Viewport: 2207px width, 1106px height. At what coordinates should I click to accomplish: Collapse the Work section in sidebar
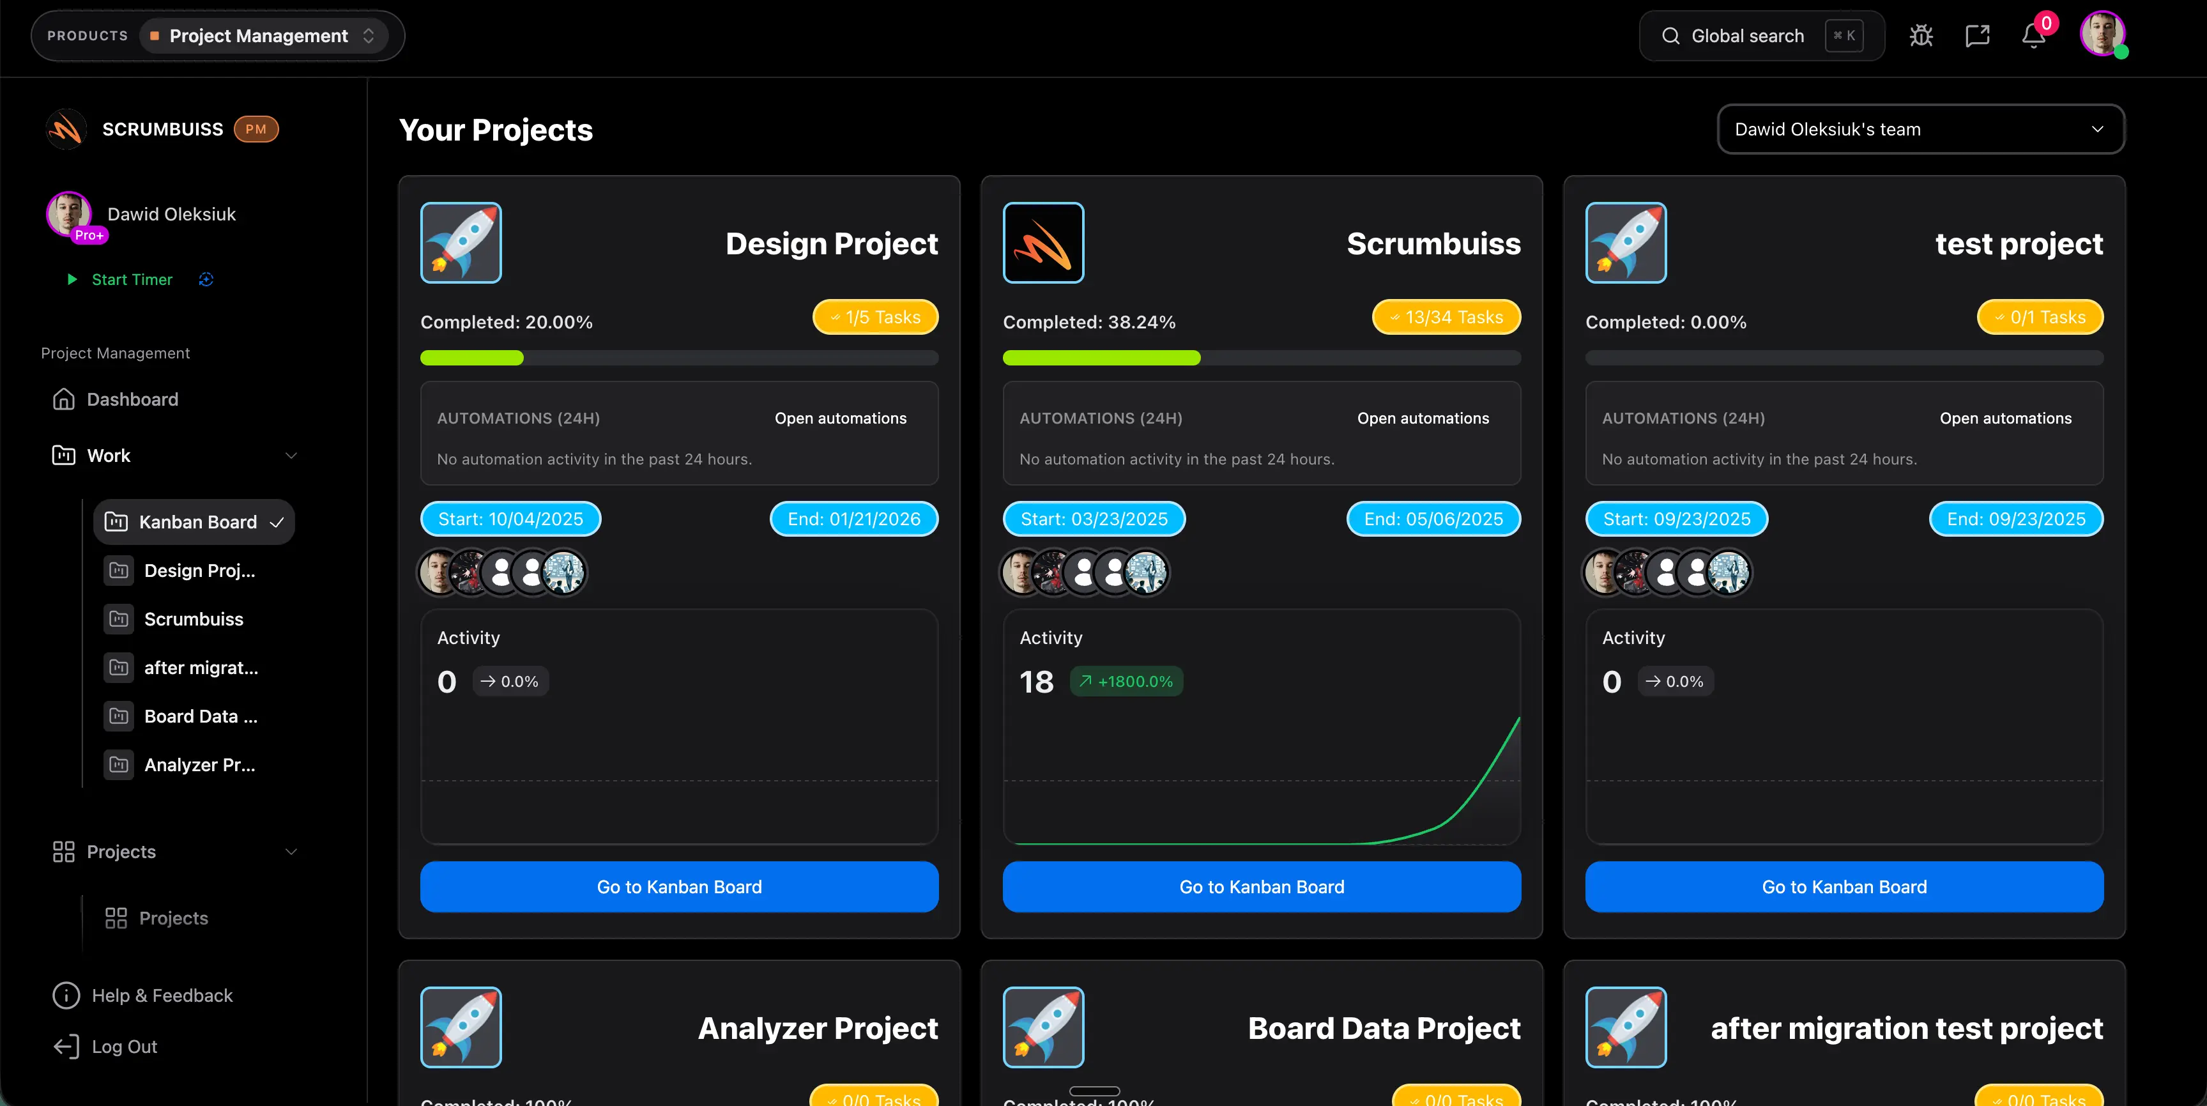[x=291, y=456]
